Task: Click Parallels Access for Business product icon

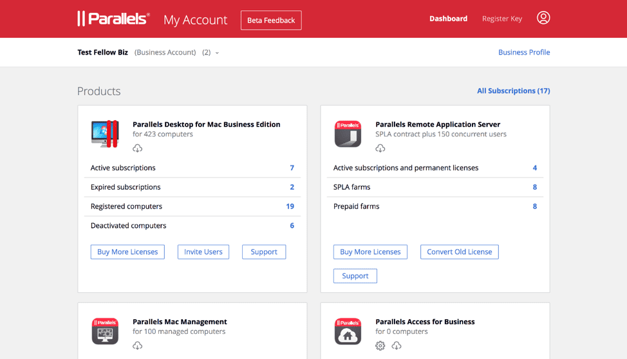Action: coord(348,331)
